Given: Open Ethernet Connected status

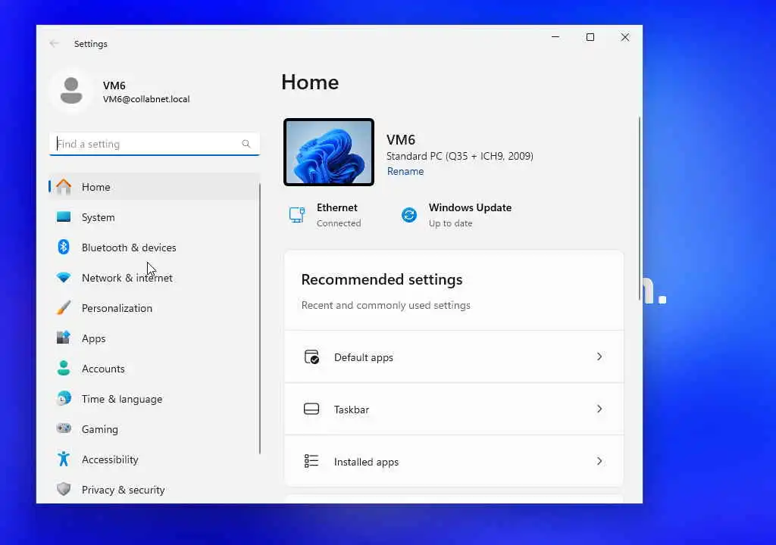Looking at the screenshot, I should tap(325, 215).
